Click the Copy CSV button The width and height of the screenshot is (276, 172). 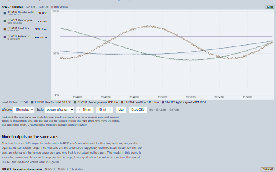138,110
